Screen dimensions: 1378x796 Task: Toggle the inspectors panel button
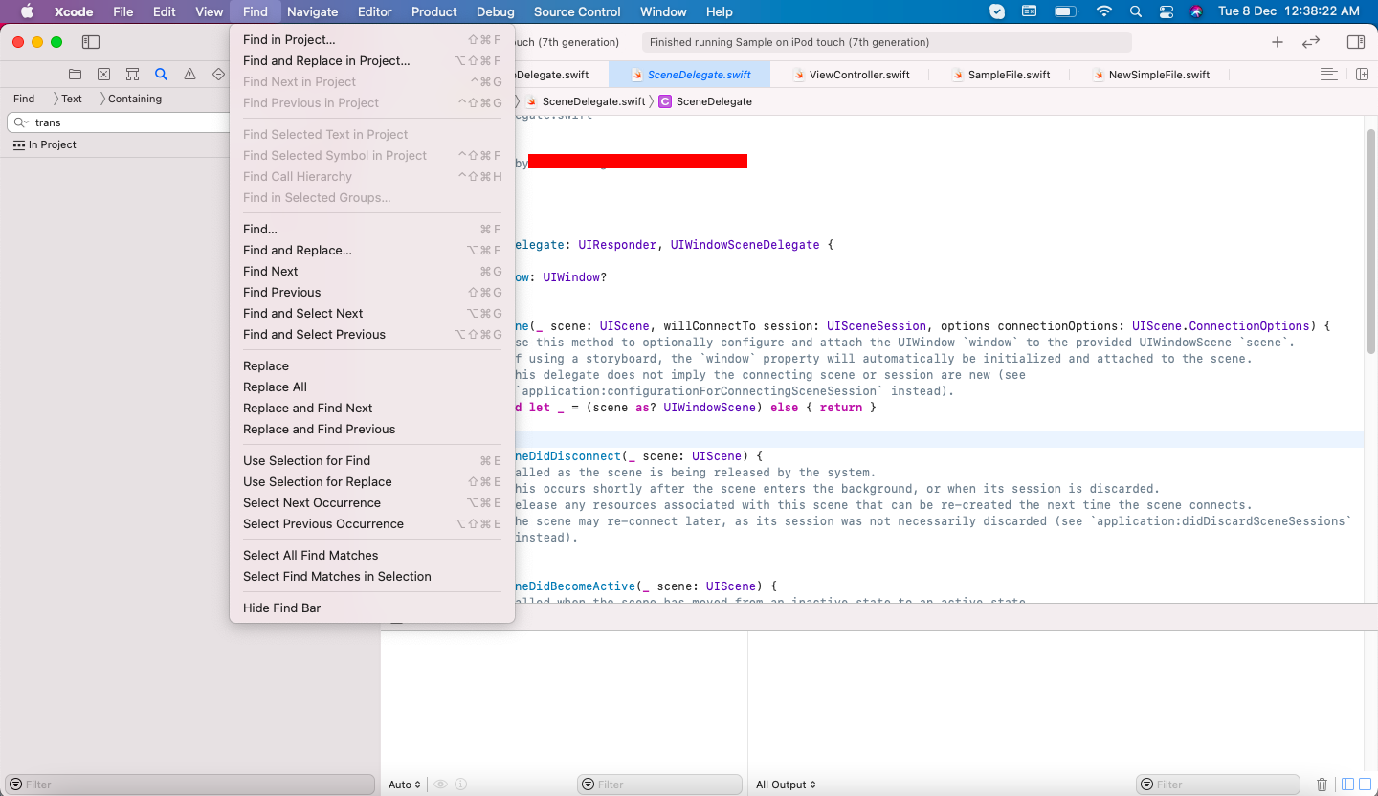coord(1356,42)
